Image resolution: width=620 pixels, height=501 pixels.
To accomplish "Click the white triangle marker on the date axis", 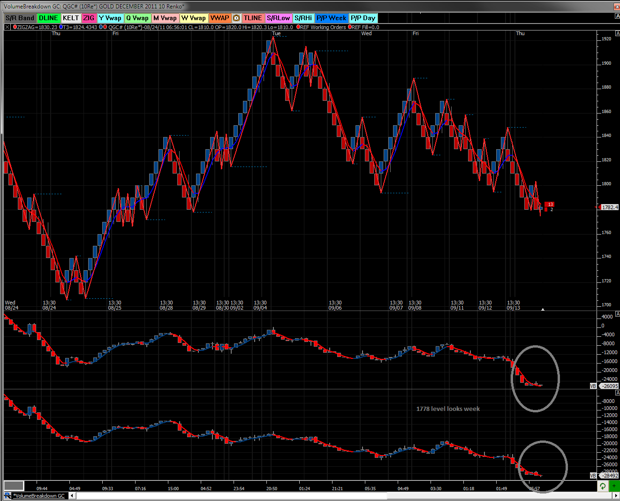I will pos(543,309).
